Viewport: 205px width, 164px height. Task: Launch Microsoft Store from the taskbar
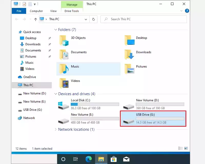tap(114, 159)
